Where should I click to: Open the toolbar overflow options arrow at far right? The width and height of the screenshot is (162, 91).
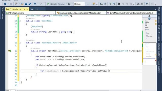click(155, 5)
